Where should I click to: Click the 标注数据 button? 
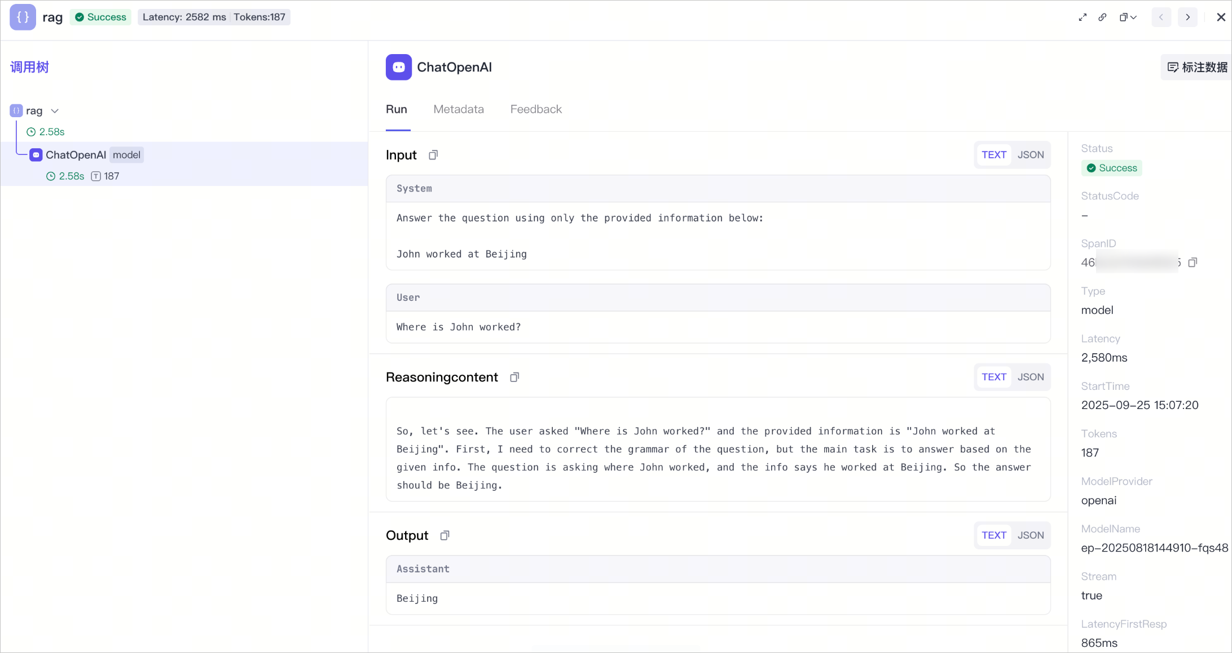(1196, 68)
